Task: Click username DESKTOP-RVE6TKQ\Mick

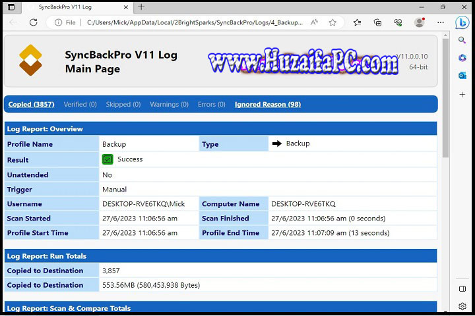Action: [144, 204]
